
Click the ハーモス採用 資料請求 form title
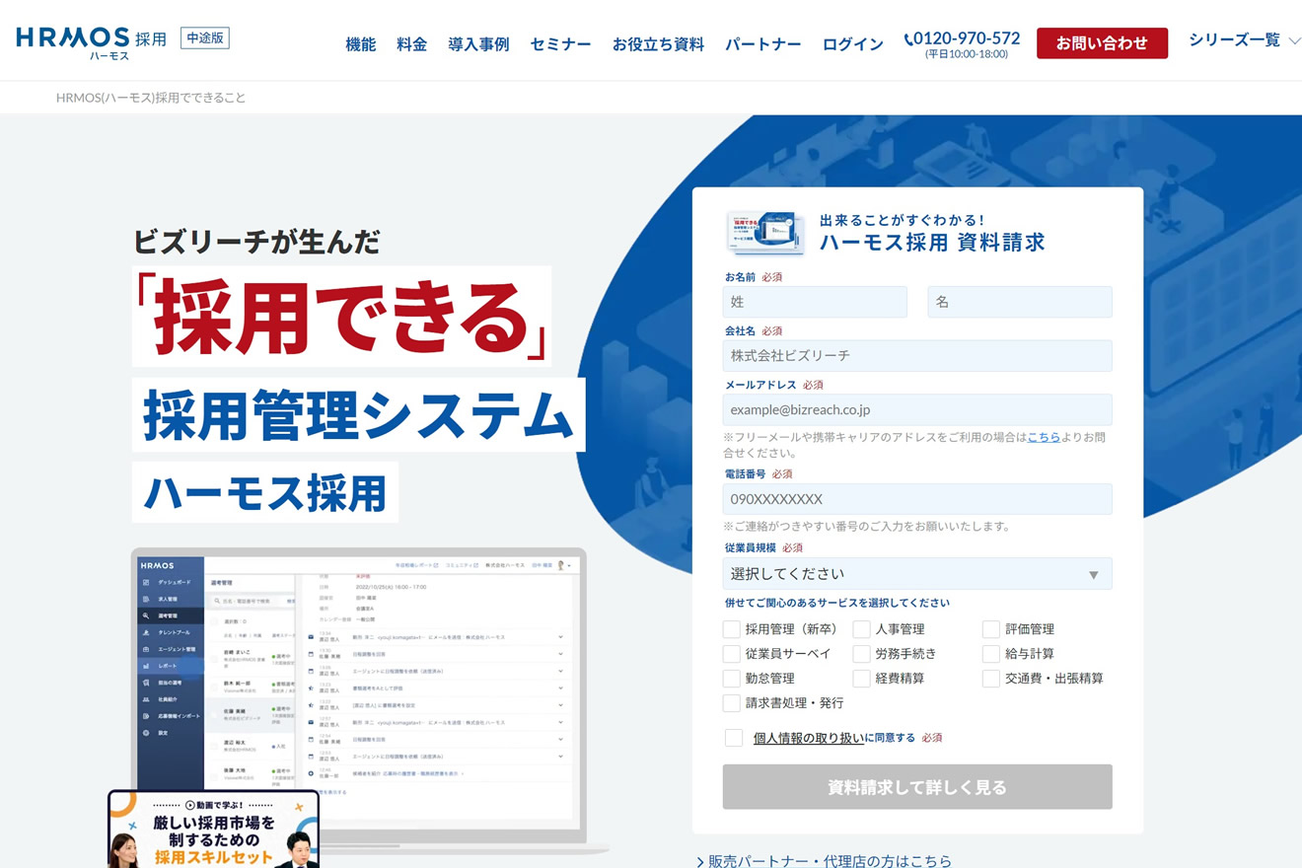(x=932, y=243)
